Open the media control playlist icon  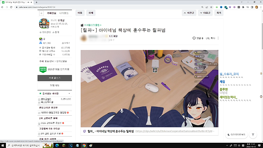(x=248, y=7)
